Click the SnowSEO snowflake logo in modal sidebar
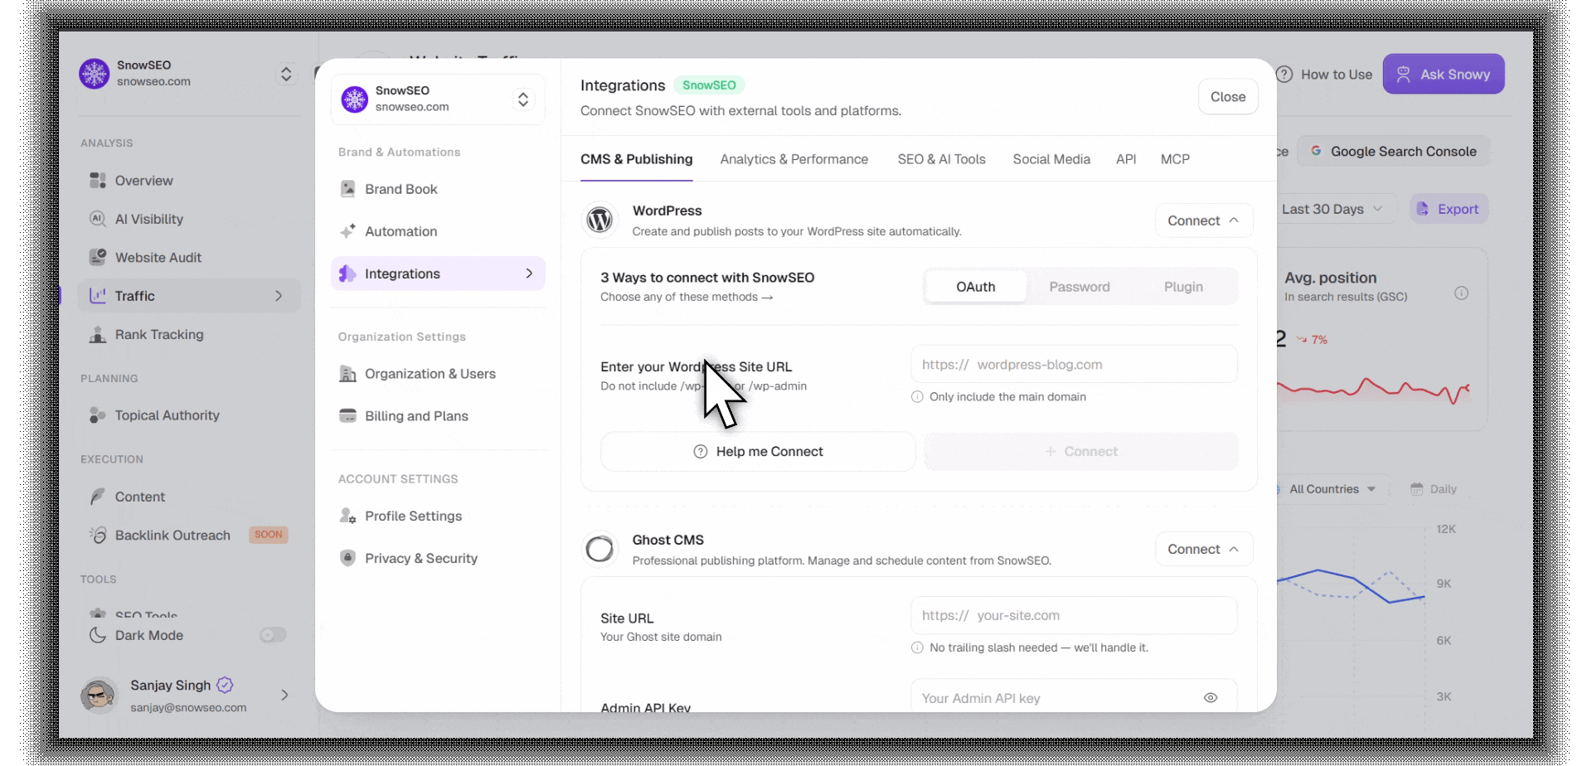This screenshot has height=766, width=1592. tap(355, 99)
